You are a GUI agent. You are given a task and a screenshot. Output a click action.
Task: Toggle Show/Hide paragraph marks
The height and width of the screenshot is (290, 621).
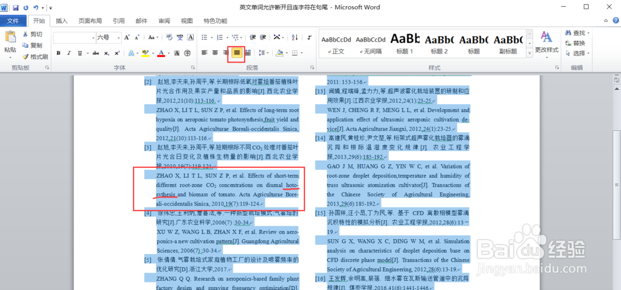[x=309, y=38]
